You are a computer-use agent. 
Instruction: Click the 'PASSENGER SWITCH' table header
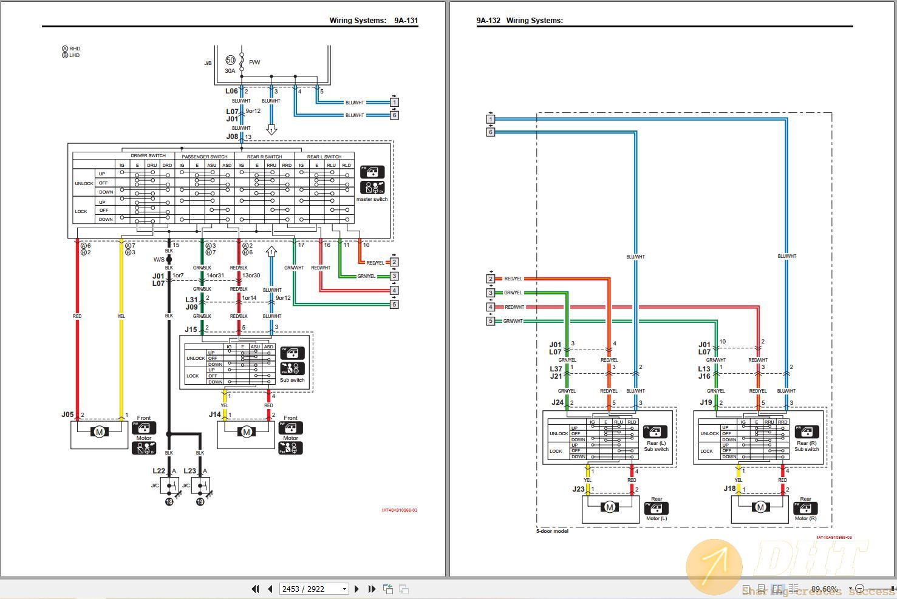click(x=205, y=157)
